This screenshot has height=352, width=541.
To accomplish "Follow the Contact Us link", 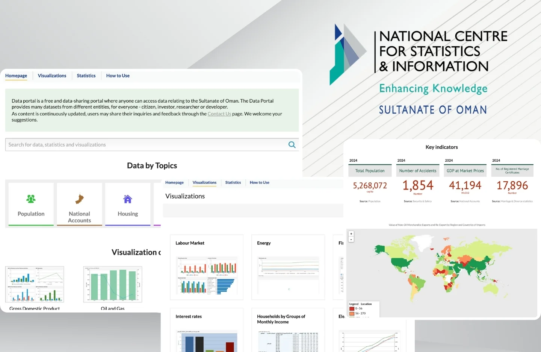I will point(219,114).
